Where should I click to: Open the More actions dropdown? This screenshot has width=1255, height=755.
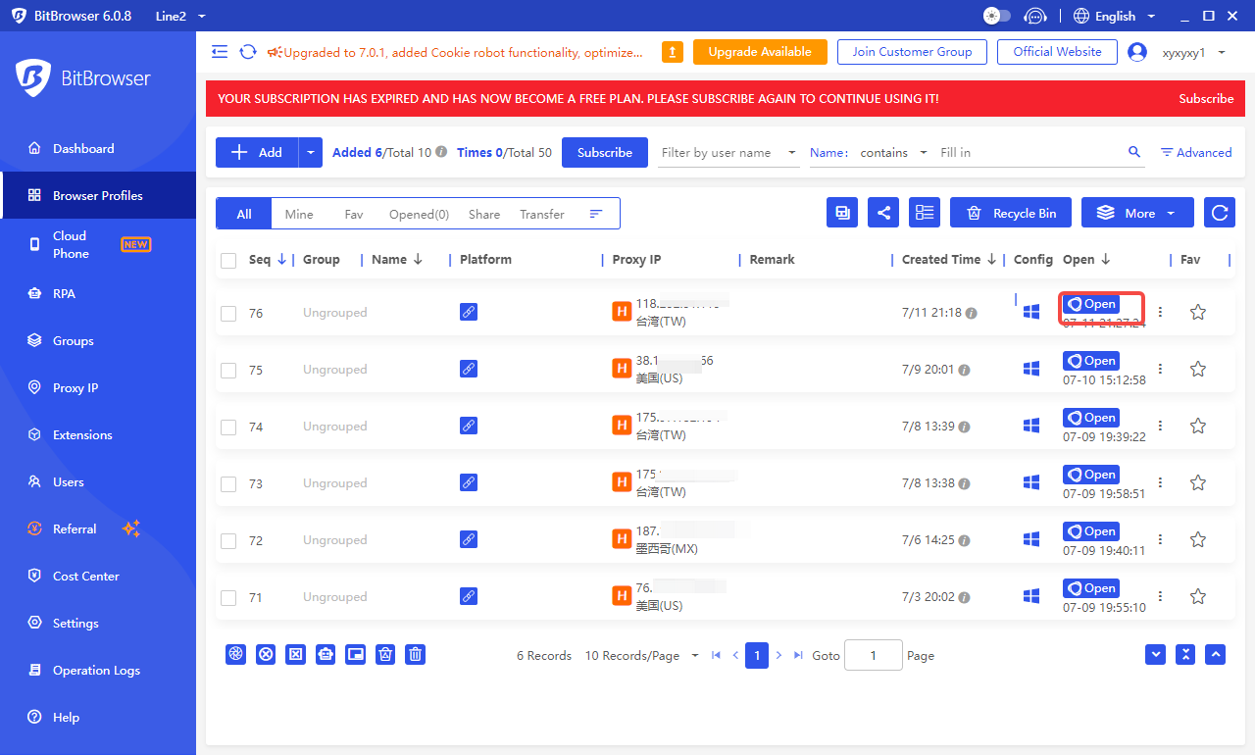click(1137, 213)
